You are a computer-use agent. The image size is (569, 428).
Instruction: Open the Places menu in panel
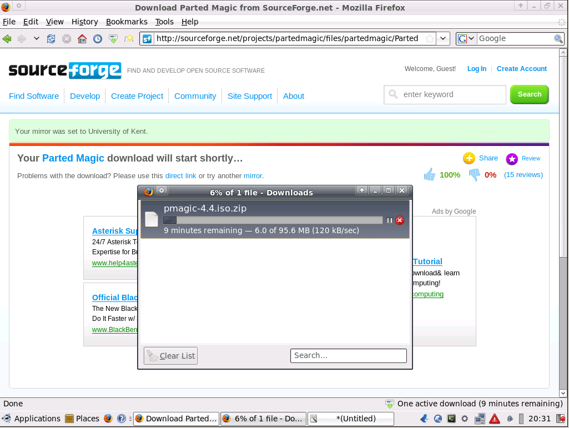point(82,419)
